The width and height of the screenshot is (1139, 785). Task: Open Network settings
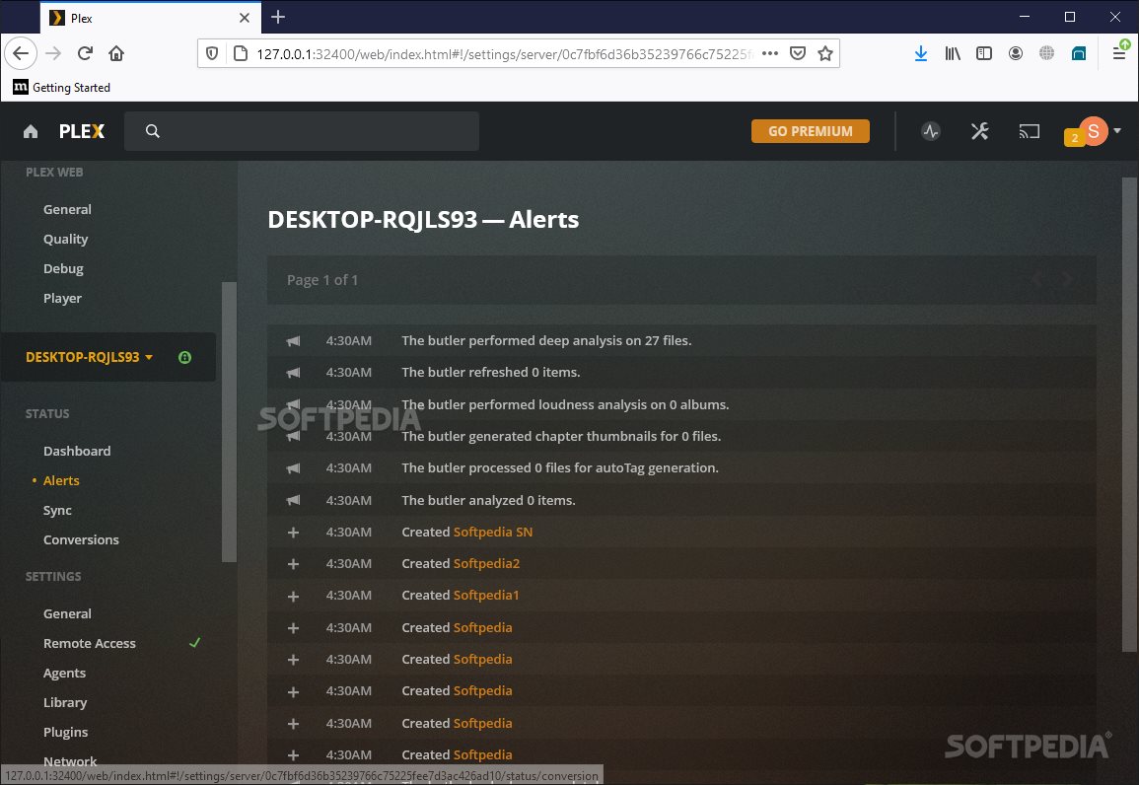[70, 761]
